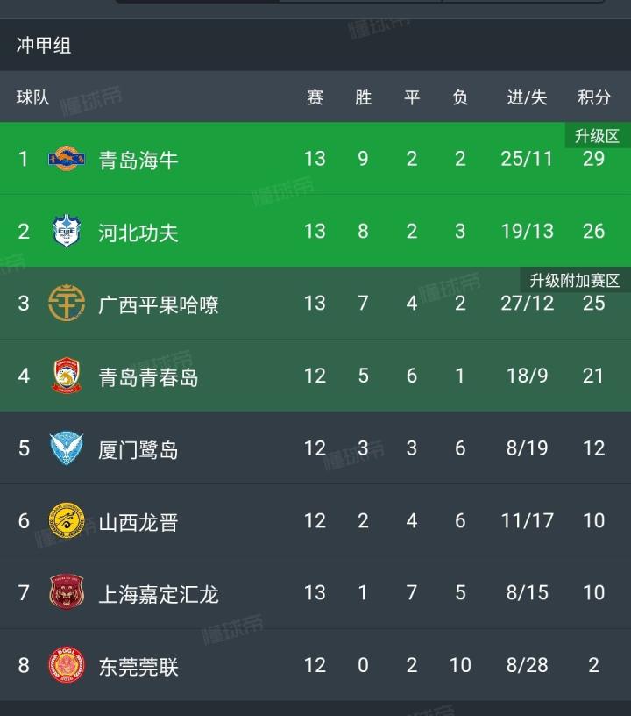
Task: Open the 青岛海牛 team name link
Action: [x=138, y=160]
